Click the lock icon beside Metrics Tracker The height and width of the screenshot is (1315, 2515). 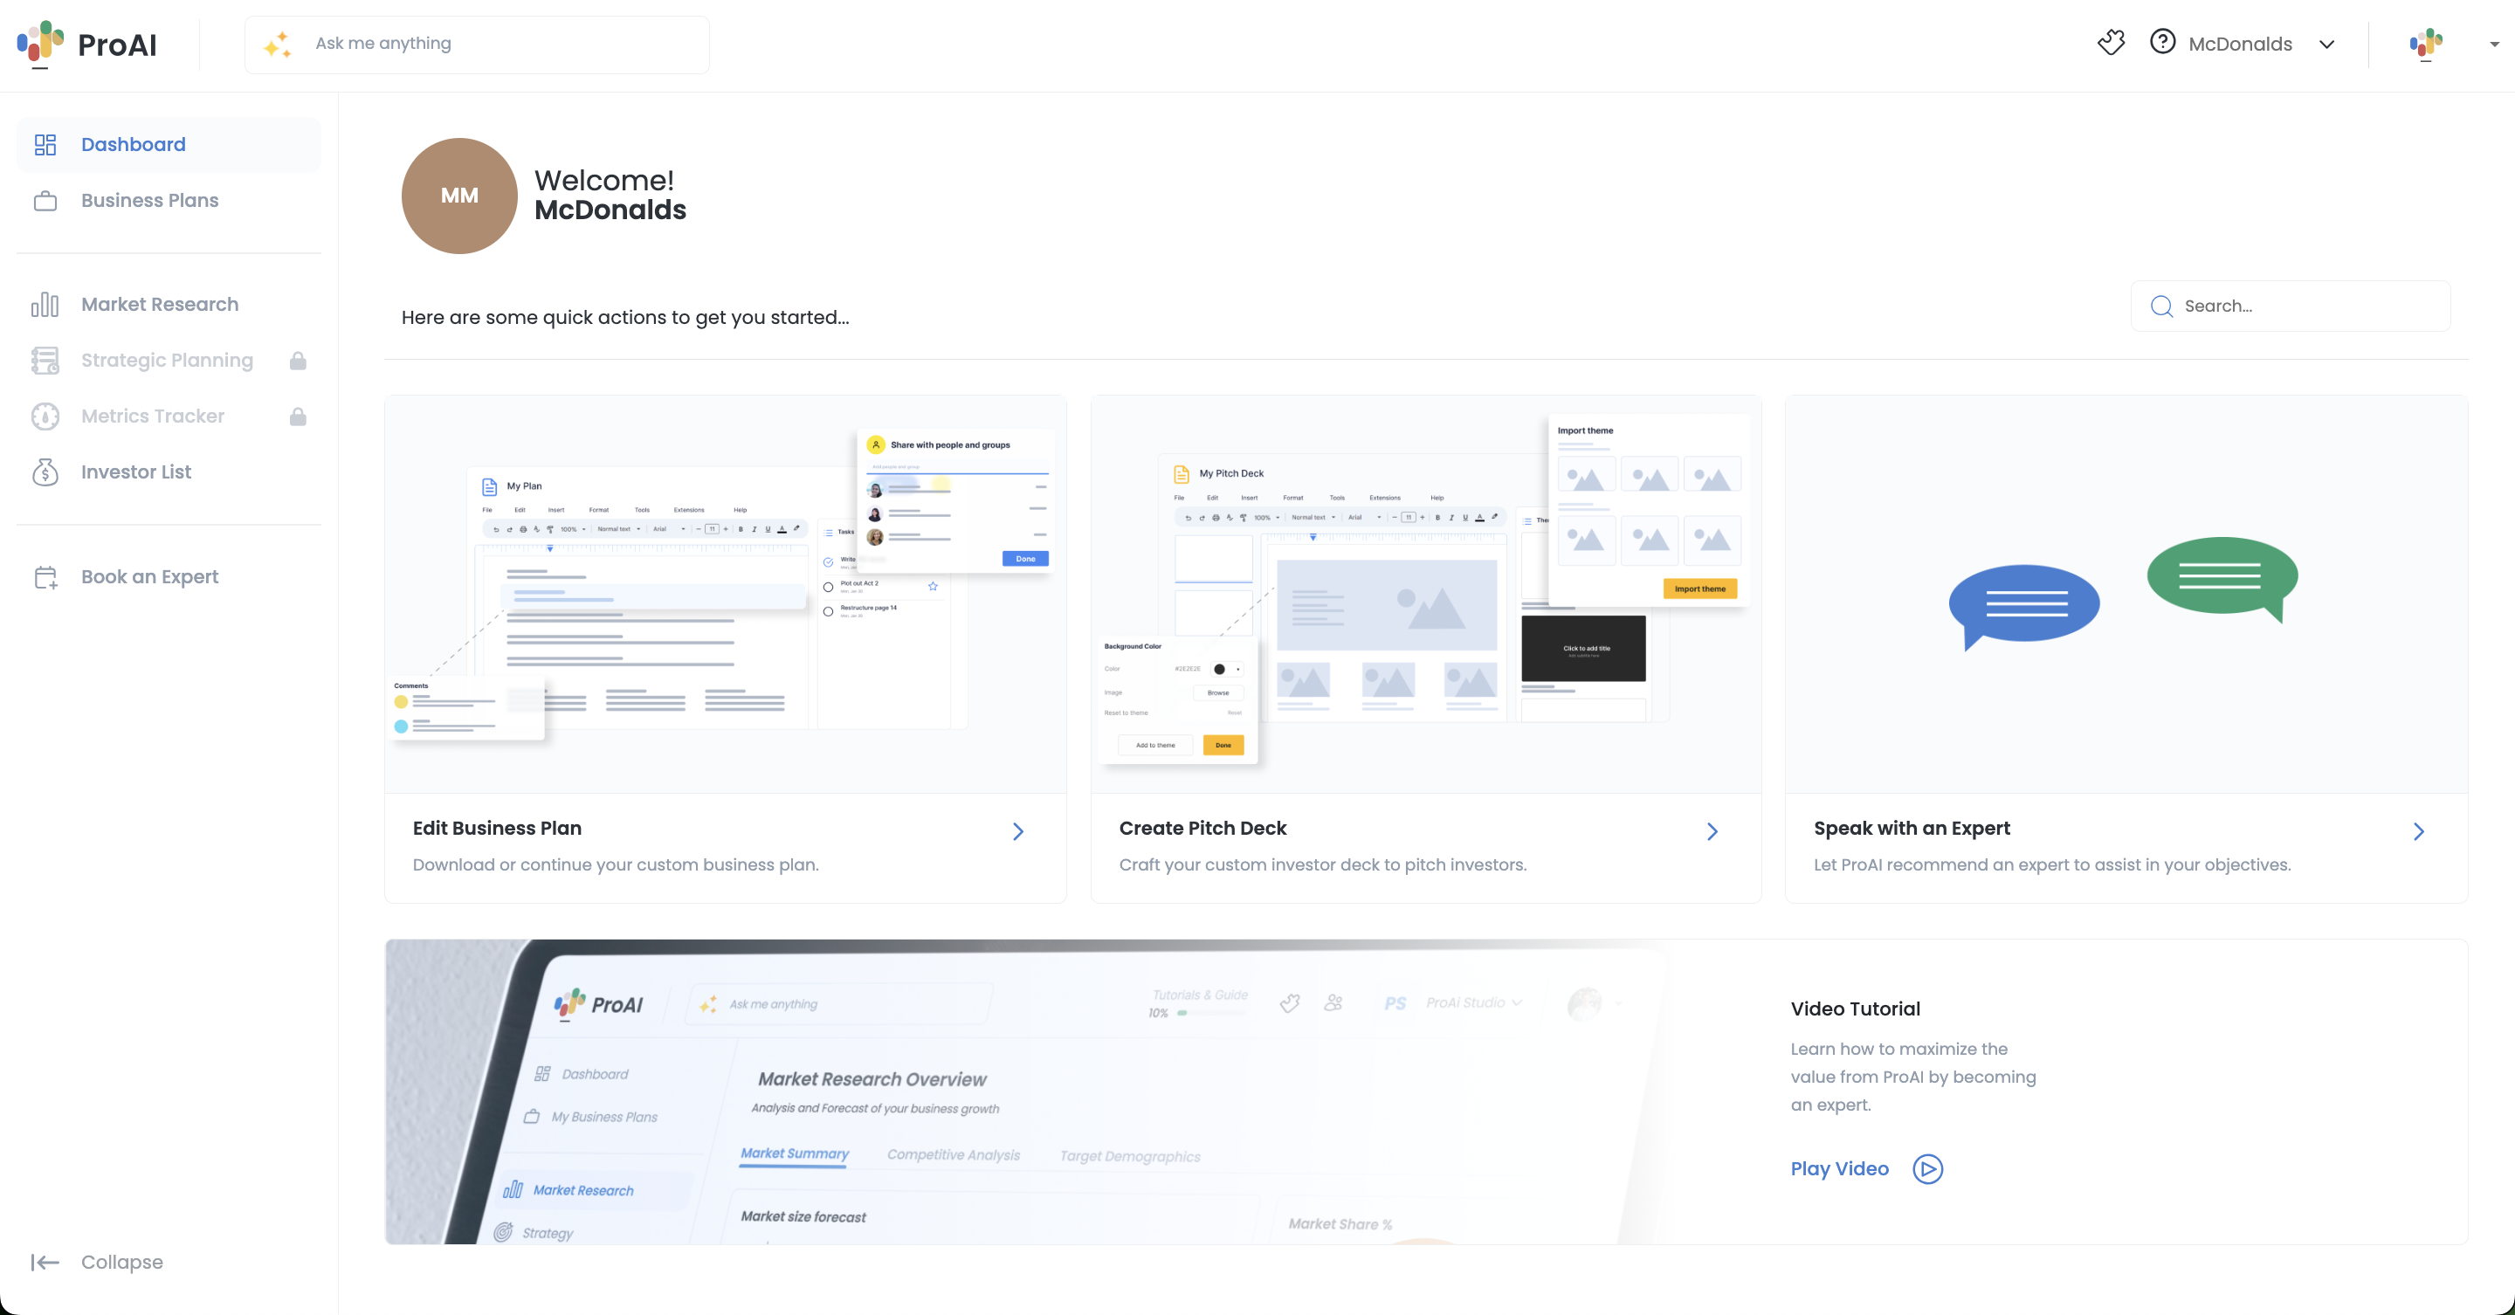click(298, 417)
